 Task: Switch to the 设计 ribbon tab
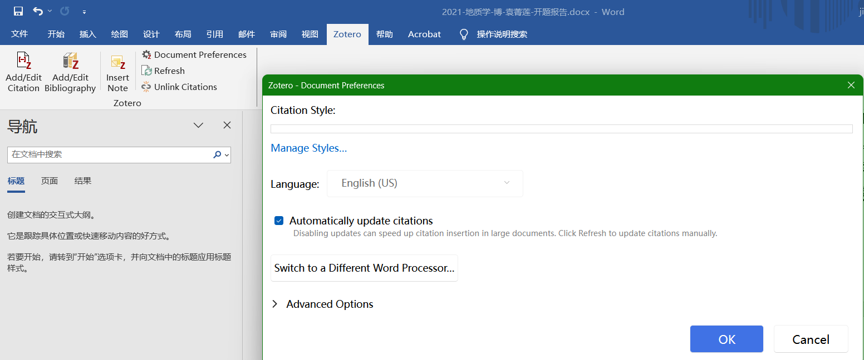[151, 34]
